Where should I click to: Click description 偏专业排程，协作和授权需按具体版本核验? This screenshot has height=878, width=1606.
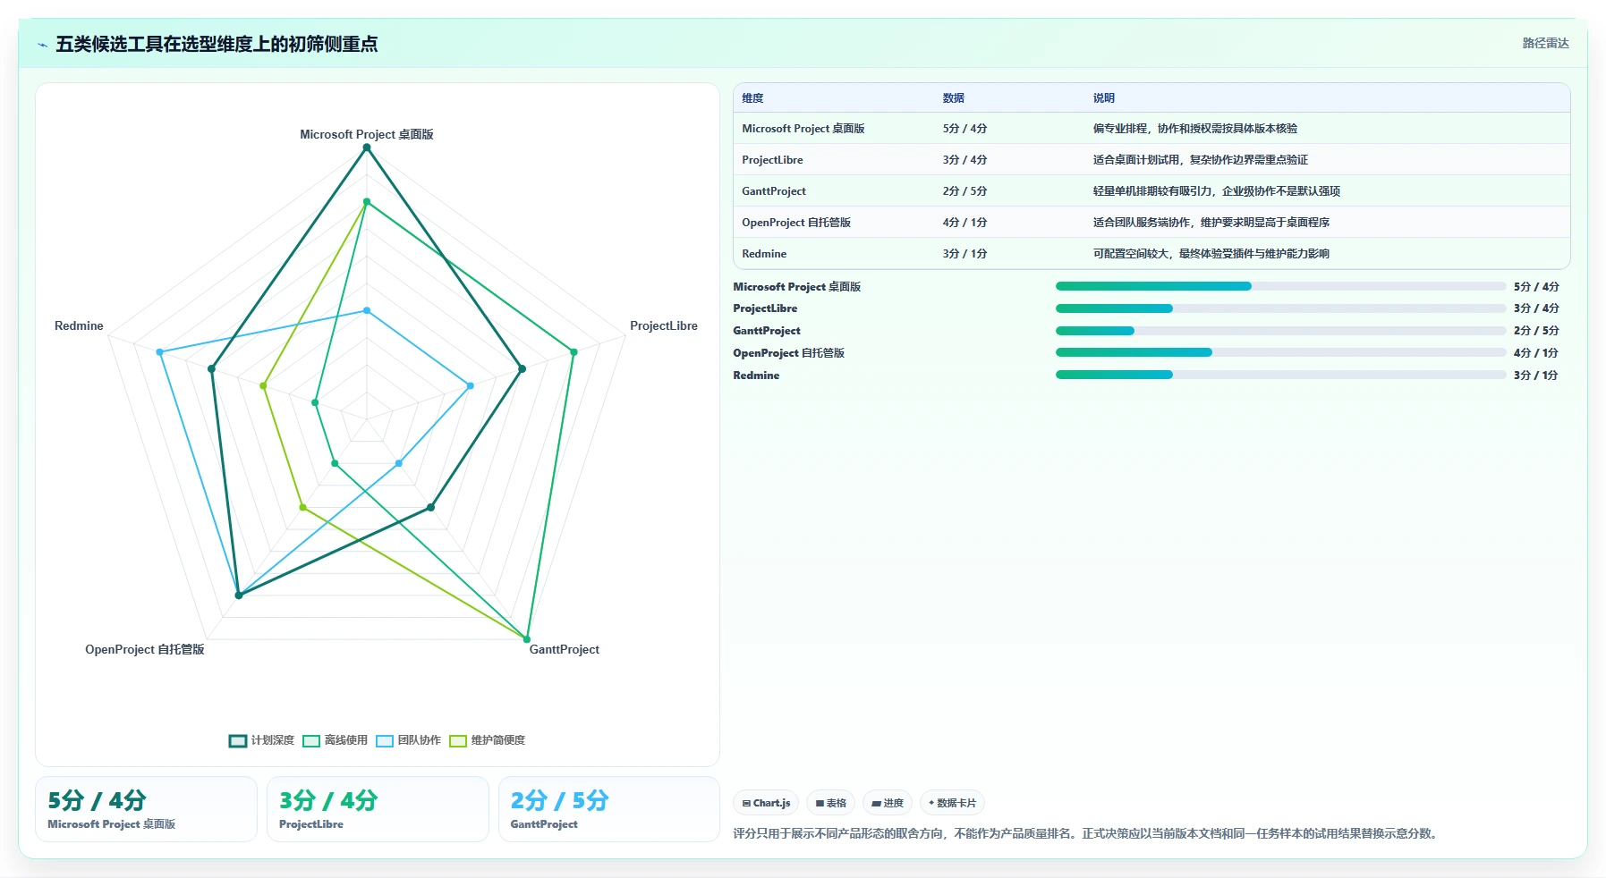(x=1194, y=129)
